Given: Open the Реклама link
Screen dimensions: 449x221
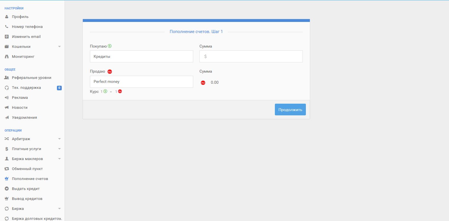Looking at the screenshot, I should (x=20, y=98).
